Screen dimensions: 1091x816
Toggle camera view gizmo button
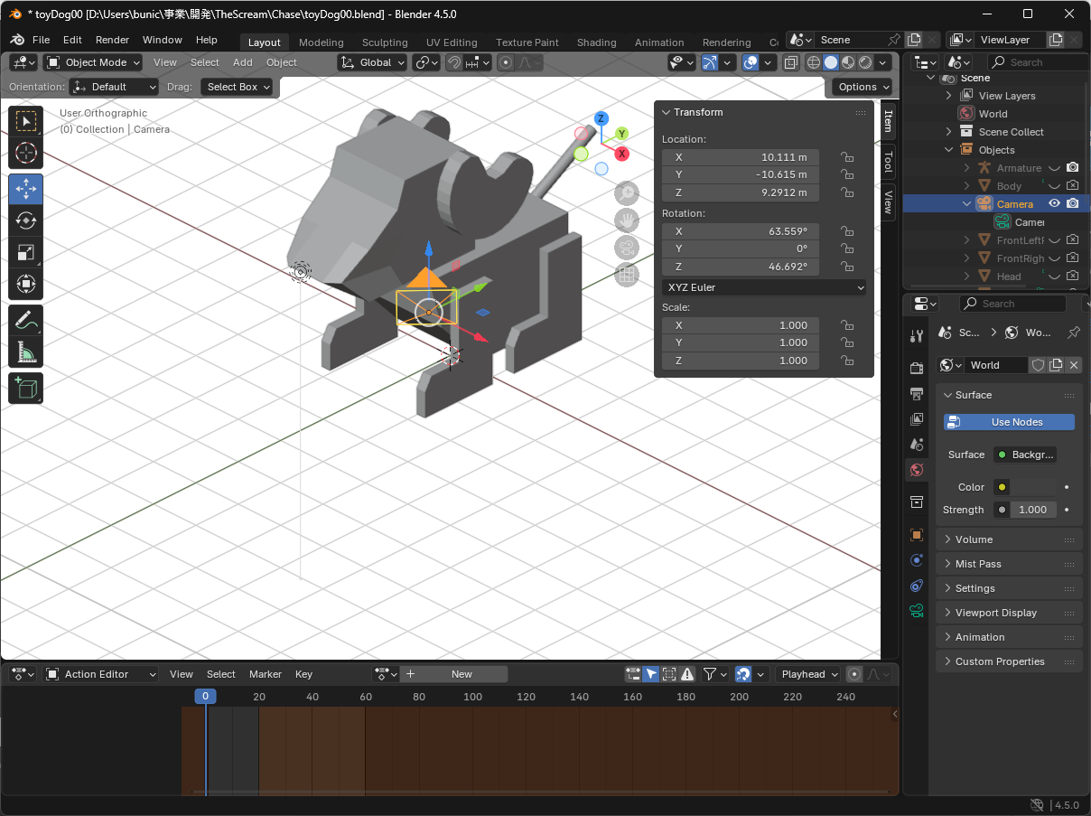pos(627,248)
